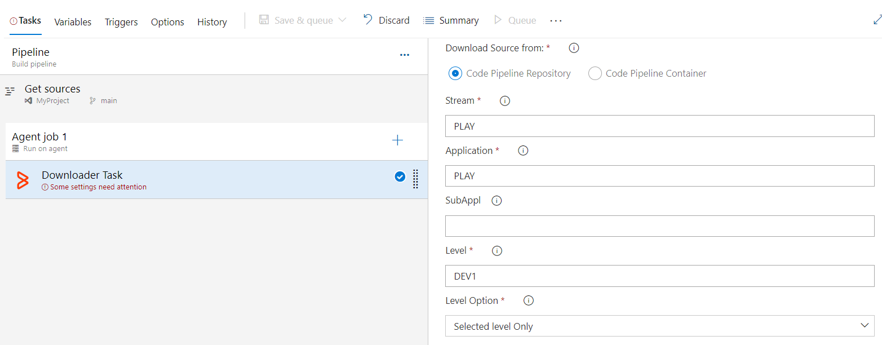
Task: Add a task to Agent job 1
Action: (x=397, y=140)
